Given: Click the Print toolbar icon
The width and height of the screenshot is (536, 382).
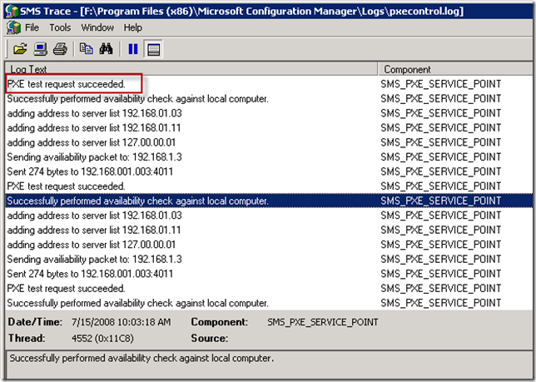Looking at the screenshot, I should click(x=60, y=49).
